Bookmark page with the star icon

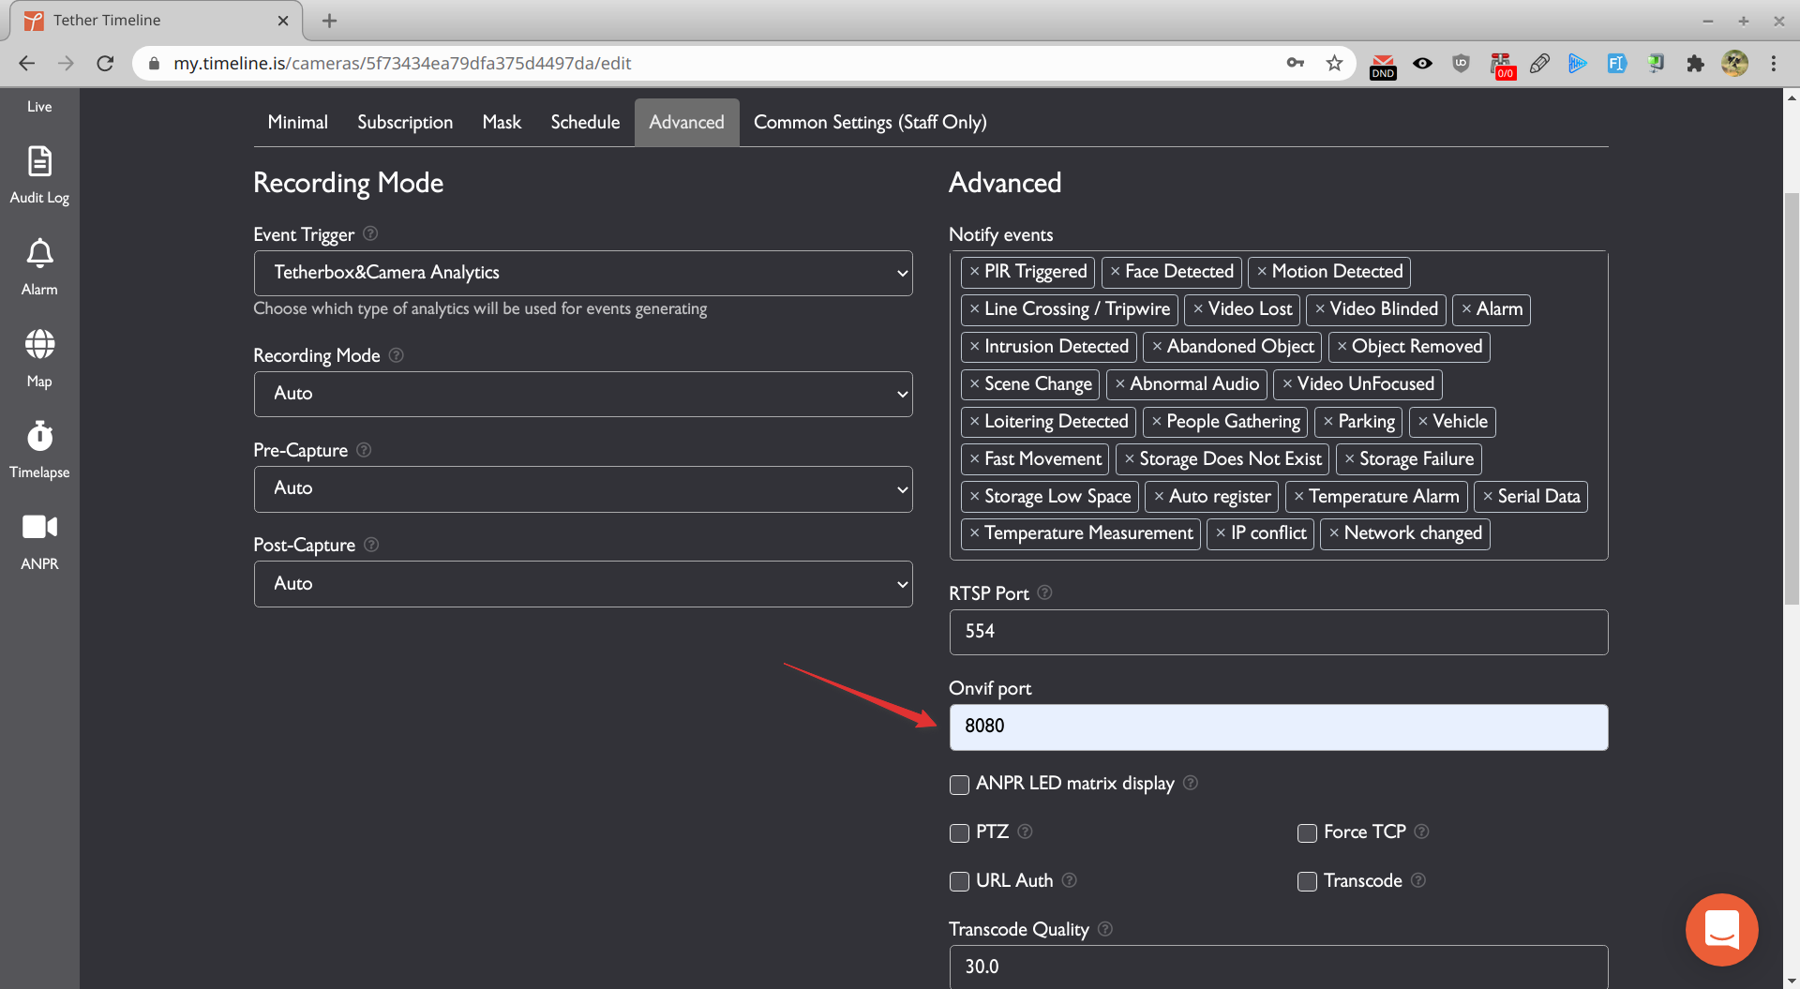1334,63
